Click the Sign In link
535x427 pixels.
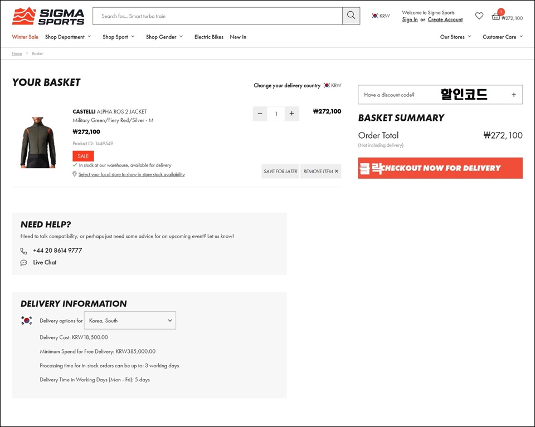coord(410,20)
